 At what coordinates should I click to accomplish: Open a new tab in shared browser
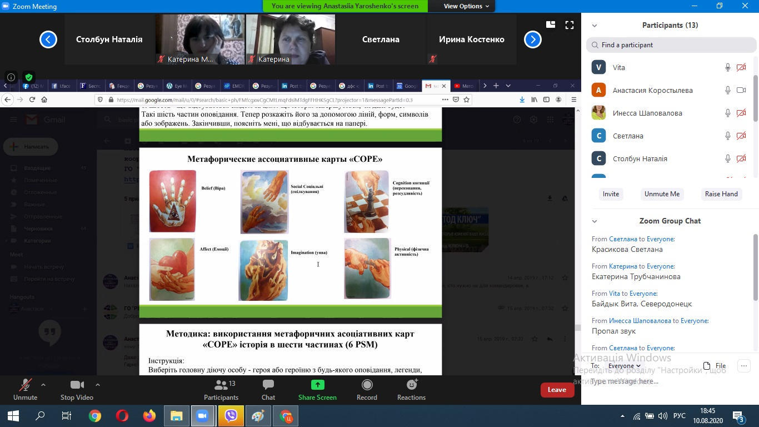[496, 86]
